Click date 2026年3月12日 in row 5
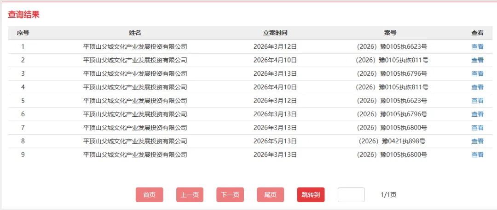This screenshot has height=210, width=497. (x=275, y=101)
